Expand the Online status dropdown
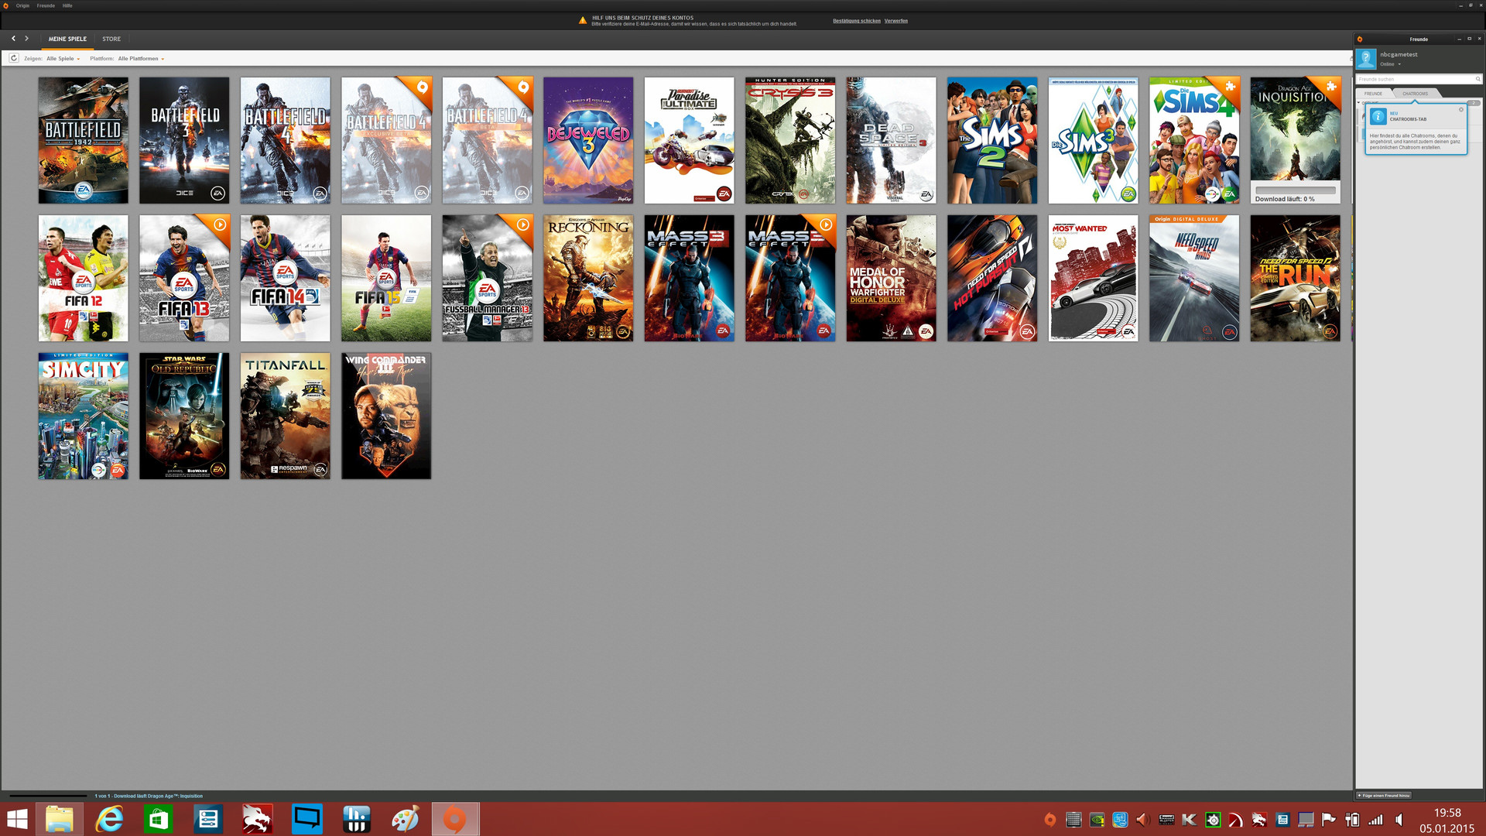The image size is (1486, 836). [x=1399, y=64]
